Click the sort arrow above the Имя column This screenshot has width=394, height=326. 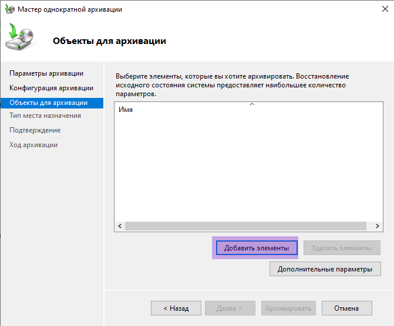click(252, 104)
